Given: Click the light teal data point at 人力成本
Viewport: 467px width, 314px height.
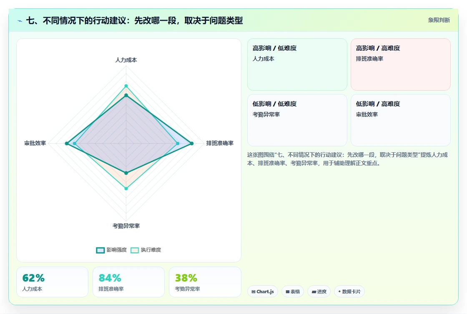Looking at the screenshot, I should 126,86.
